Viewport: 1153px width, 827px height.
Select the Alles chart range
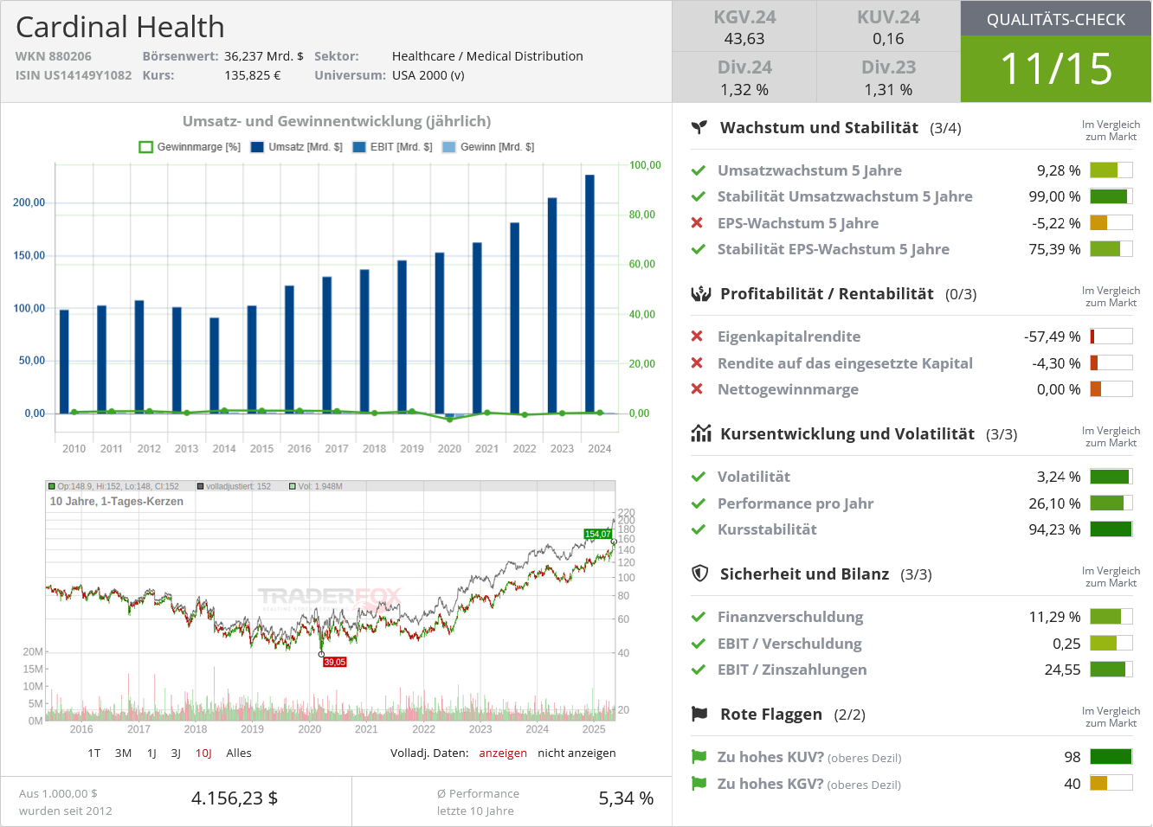239,753
